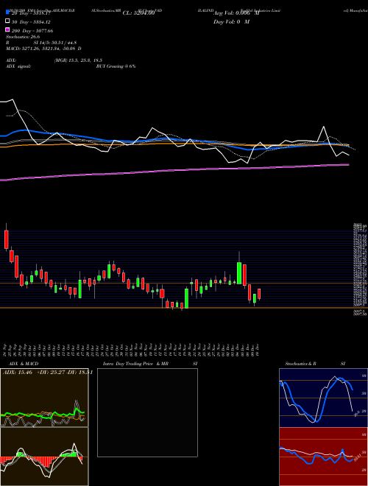This screenshot has width=368, height=486.
Task: Click the 'BUY Growing @ 6%' signal text
Action: (116, 66)
